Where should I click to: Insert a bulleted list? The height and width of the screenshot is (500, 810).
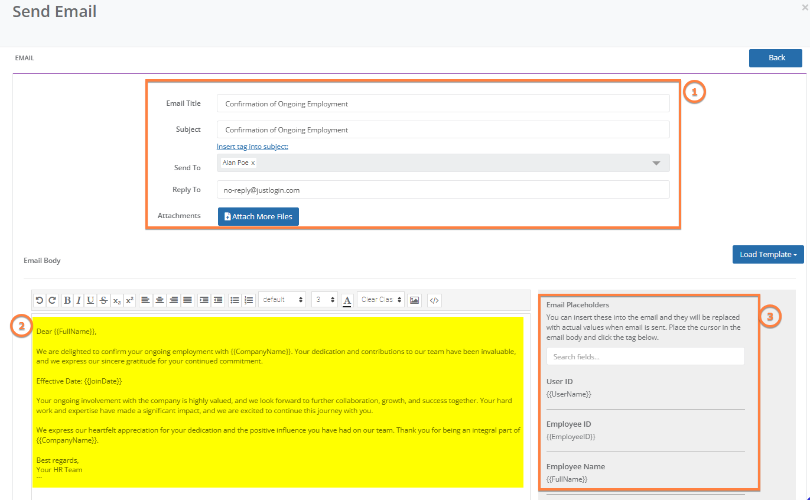click(x=235, y=300)
